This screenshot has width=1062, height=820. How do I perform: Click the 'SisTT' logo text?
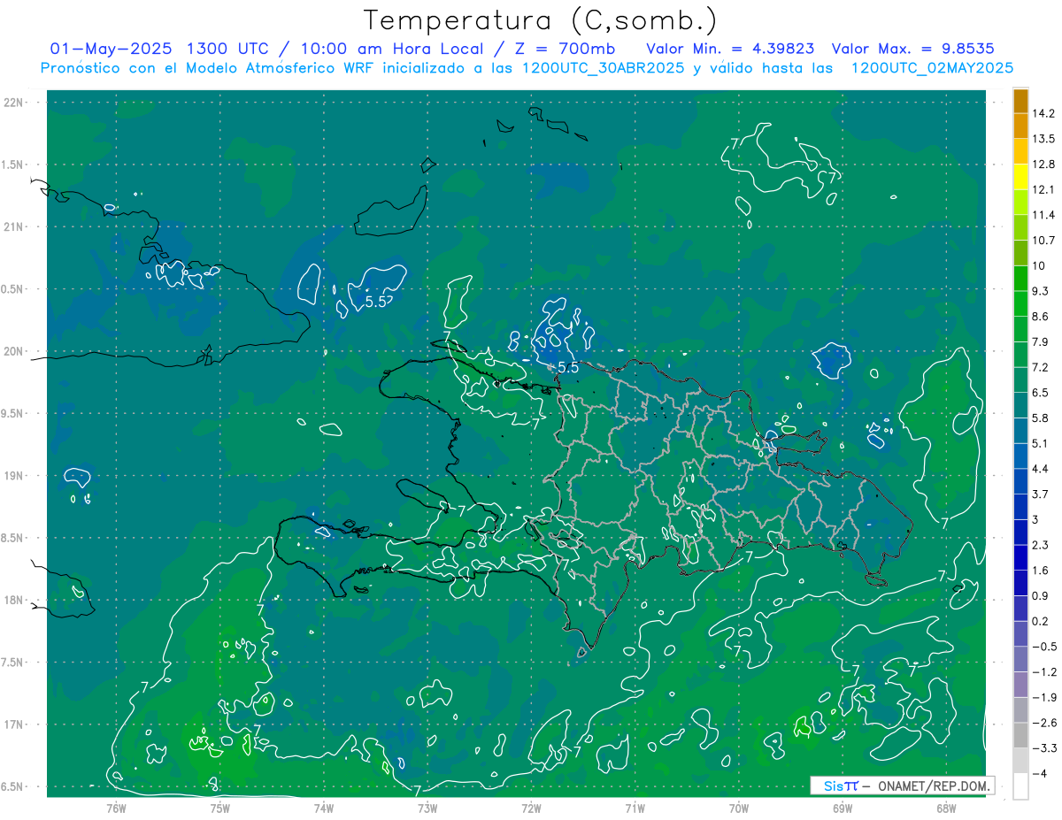841,786
